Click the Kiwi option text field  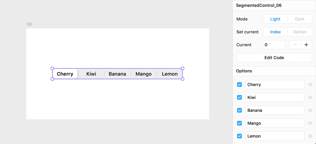[x=275, y=97]
